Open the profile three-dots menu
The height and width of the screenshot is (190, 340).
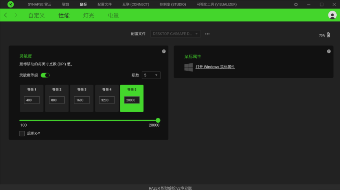207,34
